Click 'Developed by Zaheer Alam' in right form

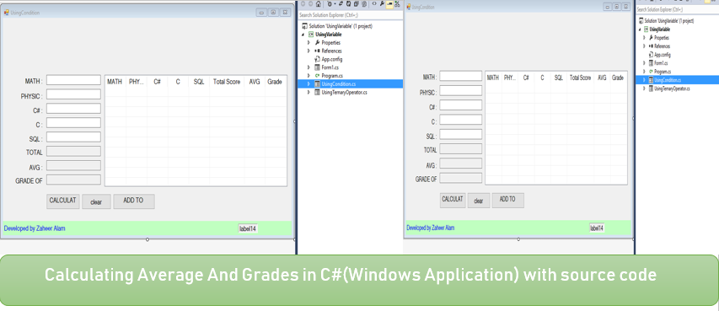[x=431, y=228]
